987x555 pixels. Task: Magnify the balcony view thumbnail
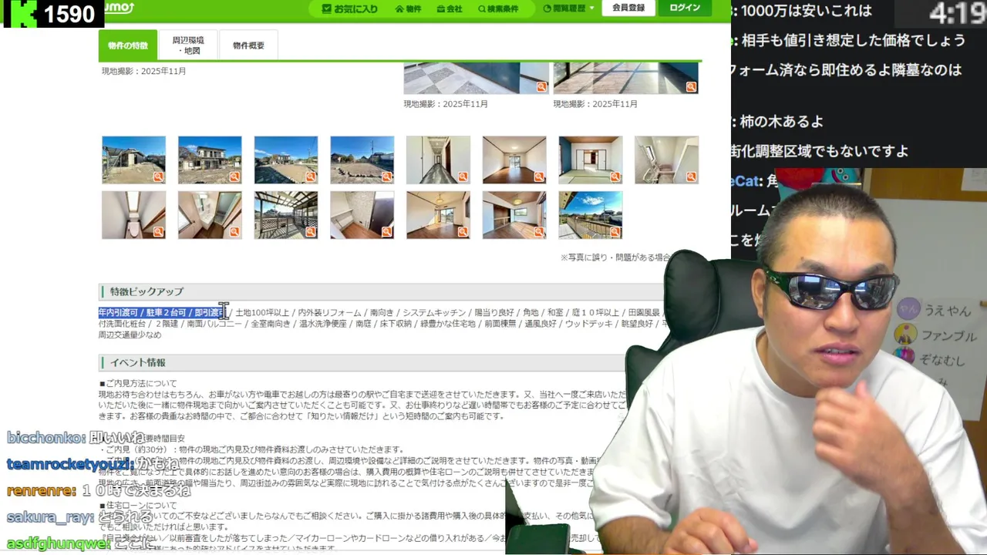(x=615, y=232)
